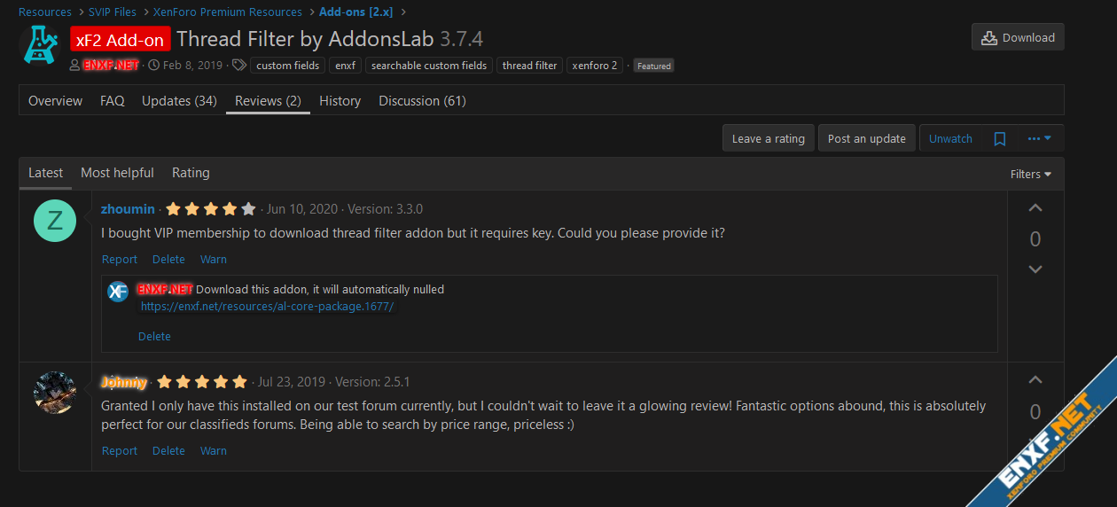Open the al-core-package resource link
The height and width of the screenshot is (507, 1117).
pyautogui.click(x=267, y=307)
